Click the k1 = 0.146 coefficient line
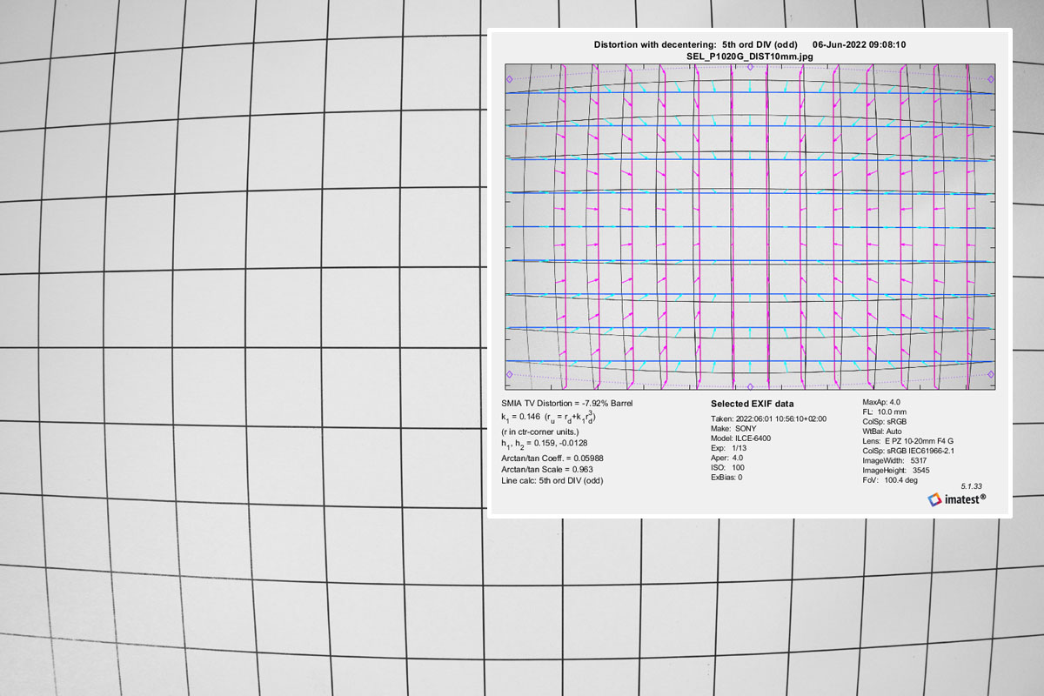1044x696 pixels. [x=548, y=418]
